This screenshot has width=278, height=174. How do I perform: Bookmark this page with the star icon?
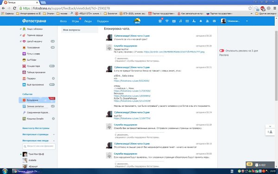pos(250,8)
